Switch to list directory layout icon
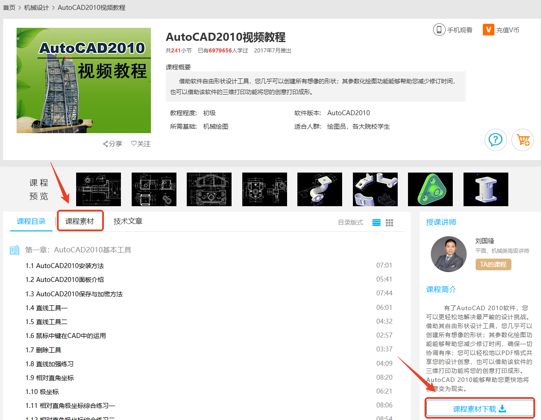 pos(377,223)
